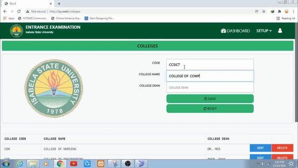The image size is (298, 168).
Task: Click the page vertical scrollbar
Action: [x=296, y=72]
